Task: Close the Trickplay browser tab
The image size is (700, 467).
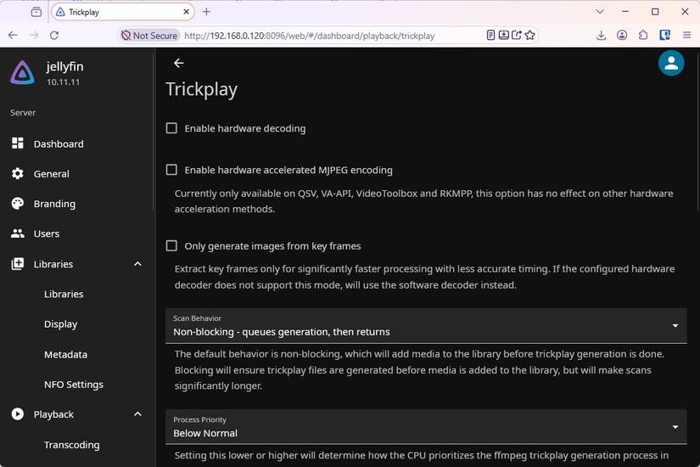Action: [186, 12]
